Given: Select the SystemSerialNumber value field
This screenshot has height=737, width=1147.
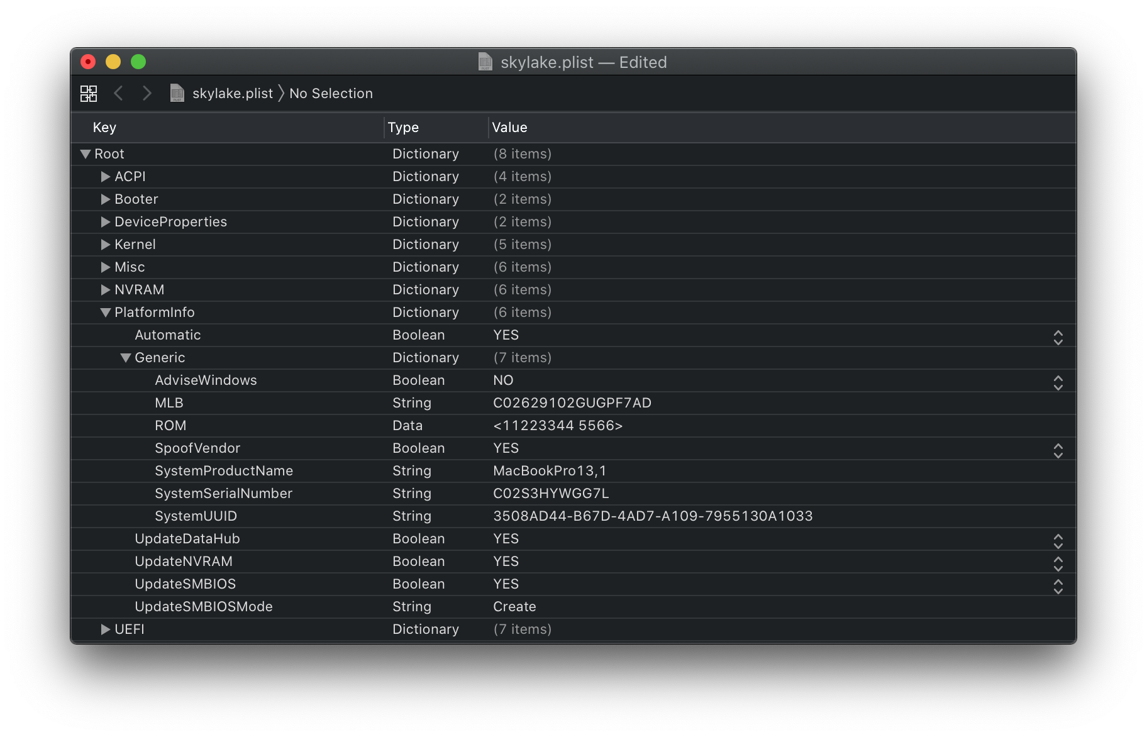Looking at the screenshot, I should pos(551,494).
